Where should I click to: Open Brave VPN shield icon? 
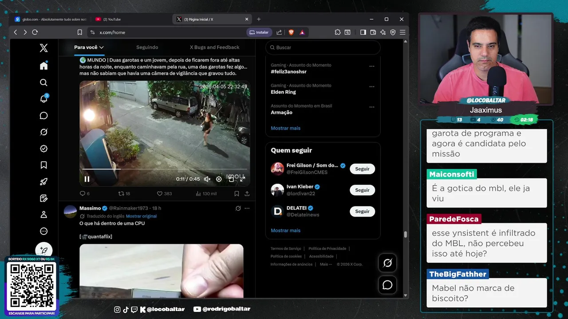[x=393, y=32]
